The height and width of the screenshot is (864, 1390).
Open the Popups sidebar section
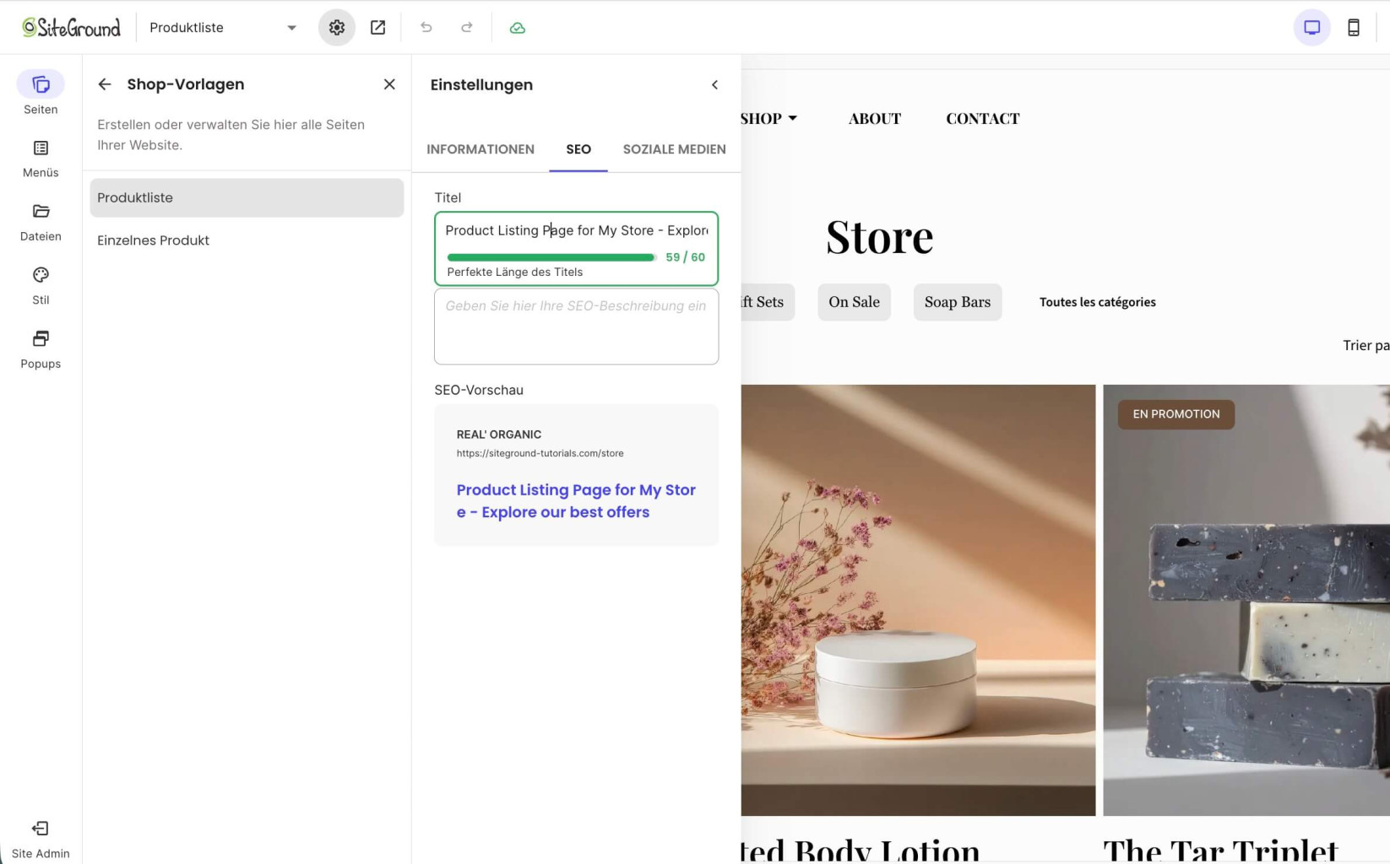point(41,350)
